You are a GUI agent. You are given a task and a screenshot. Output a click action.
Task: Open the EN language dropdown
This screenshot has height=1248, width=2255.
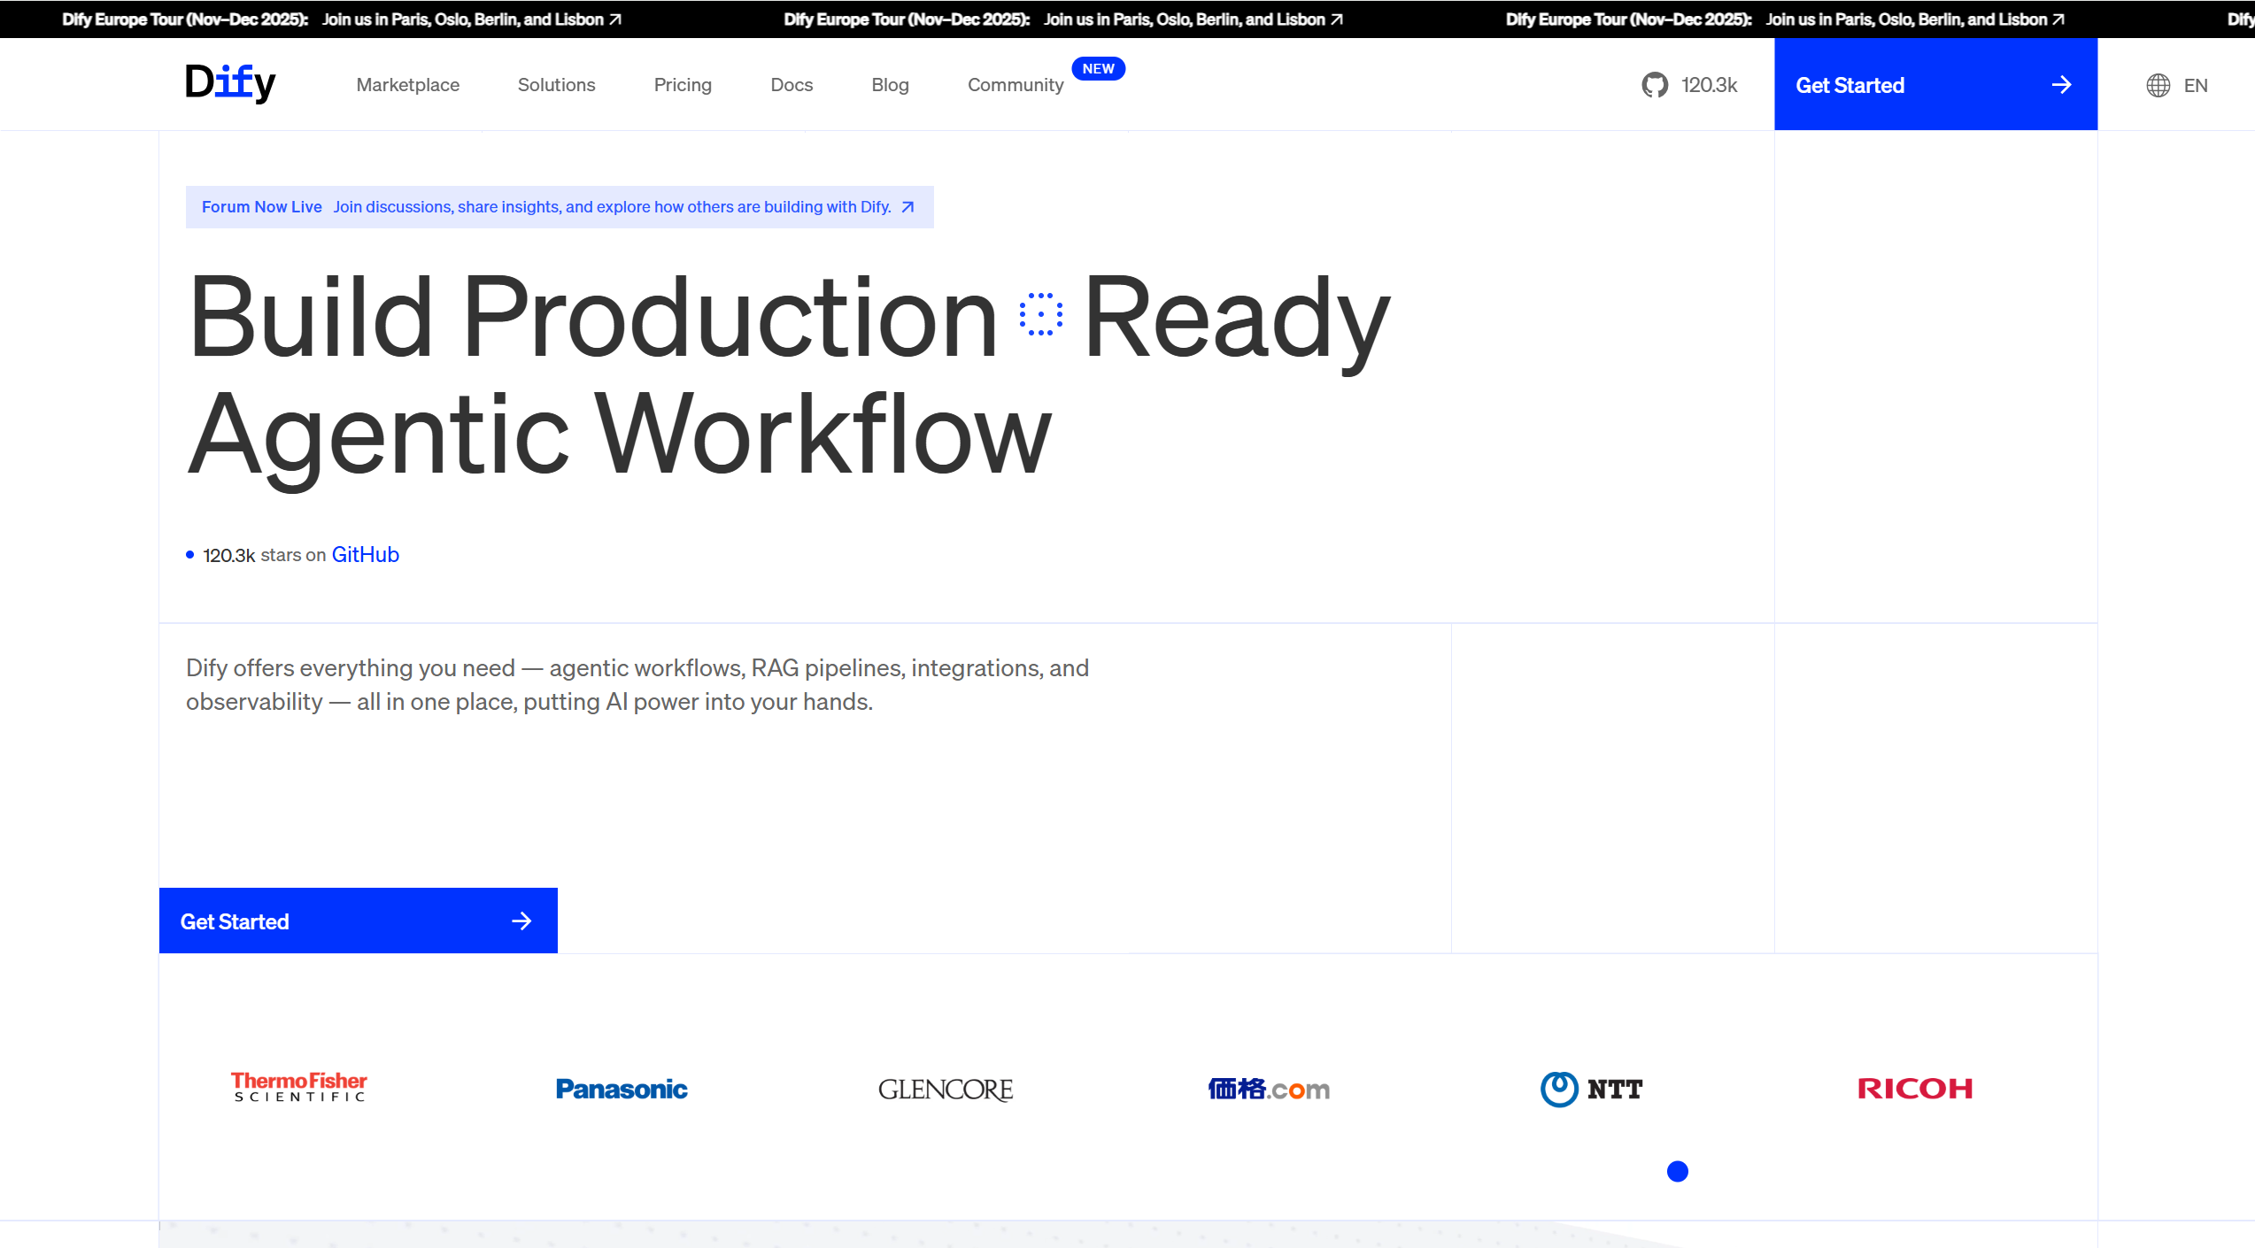(2195, 85)
